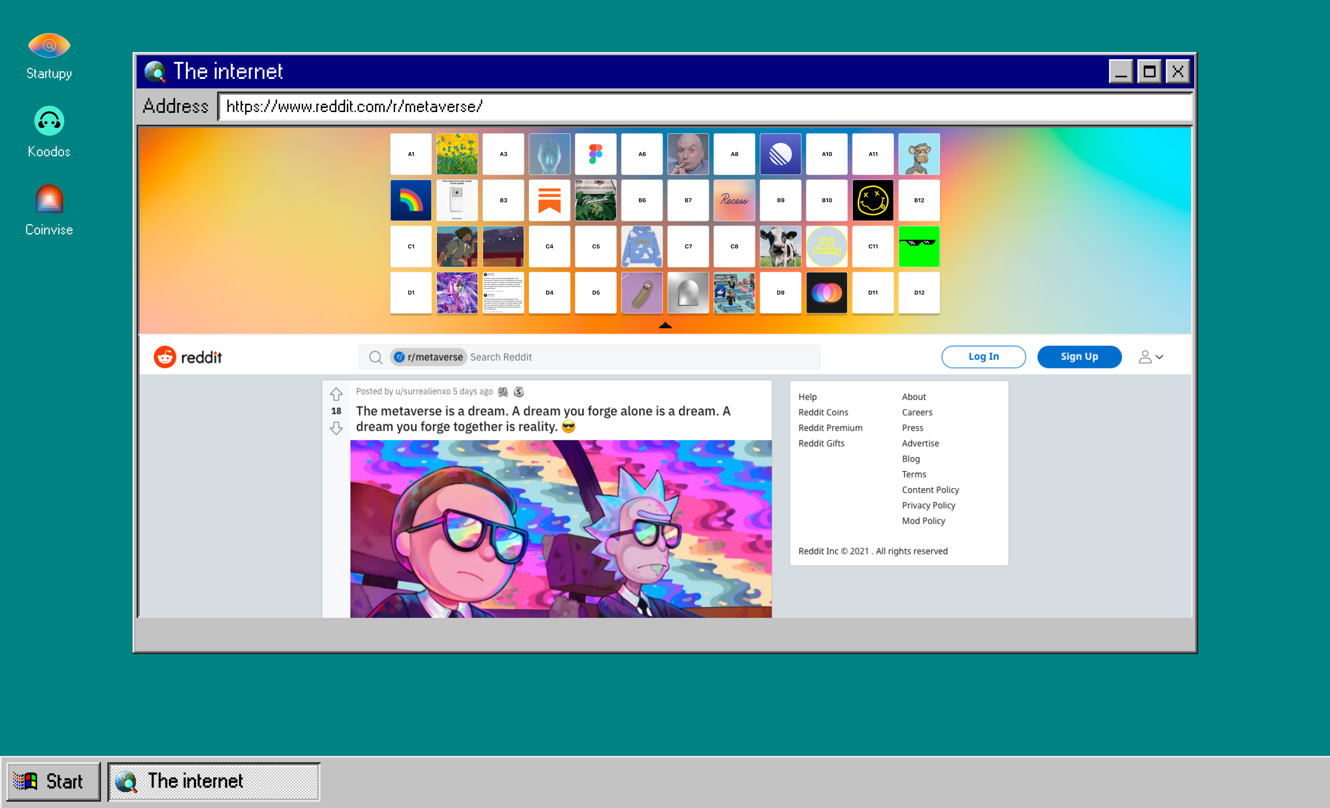This screenshot has width=1330, height=808.
Task: Open the Privacy Policy link
Action: click(x=928, y=505)
